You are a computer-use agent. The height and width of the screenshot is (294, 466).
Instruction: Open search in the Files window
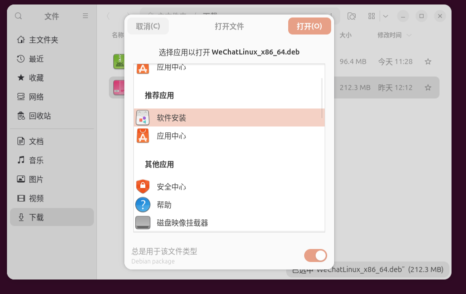(18, 16)
